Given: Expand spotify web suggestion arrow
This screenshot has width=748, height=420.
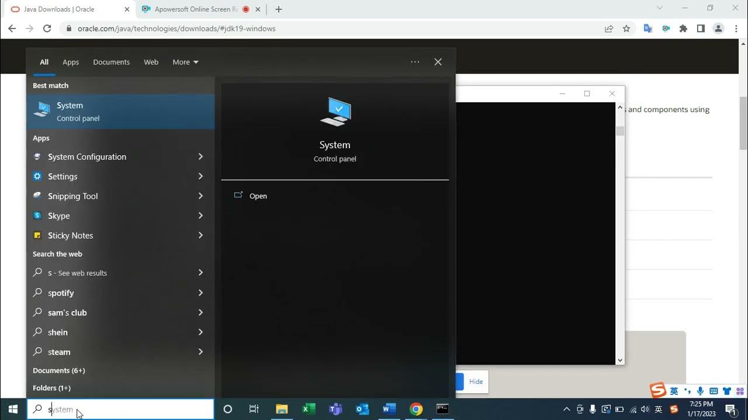Looking at the screenshot, I should tap(200, 293).
